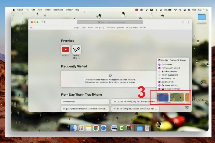Viewport: 215px width, 143px height.
Task: Click the Safari sidebar toggle icon
Action: click(x=43, y=22)
